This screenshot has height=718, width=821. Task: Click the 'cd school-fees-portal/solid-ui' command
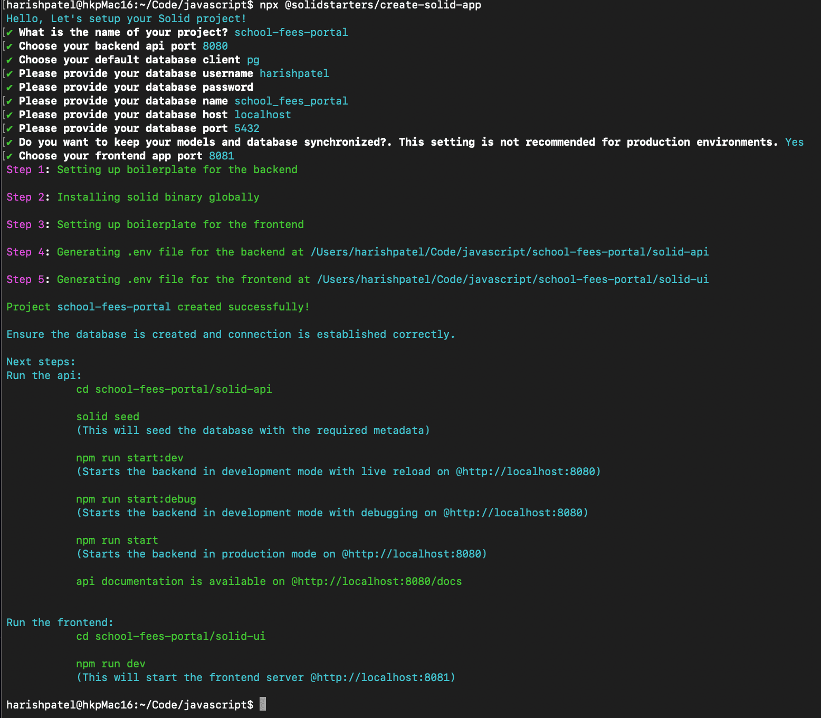171,636
